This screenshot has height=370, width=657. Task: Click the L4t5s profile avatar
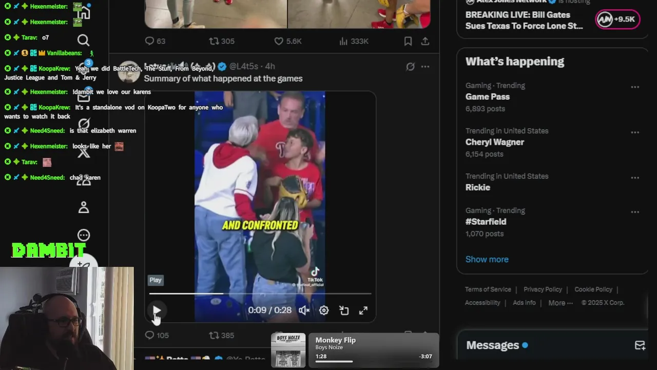[x=129, y=72]
